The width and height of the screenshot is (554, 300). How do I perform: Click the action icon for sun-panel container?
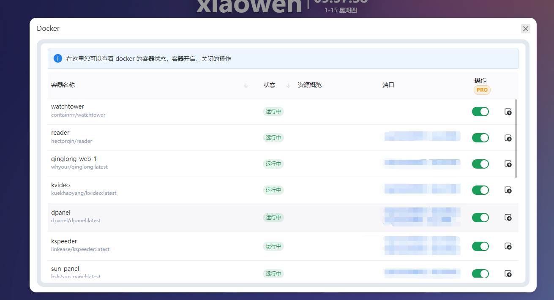point(508,274)
